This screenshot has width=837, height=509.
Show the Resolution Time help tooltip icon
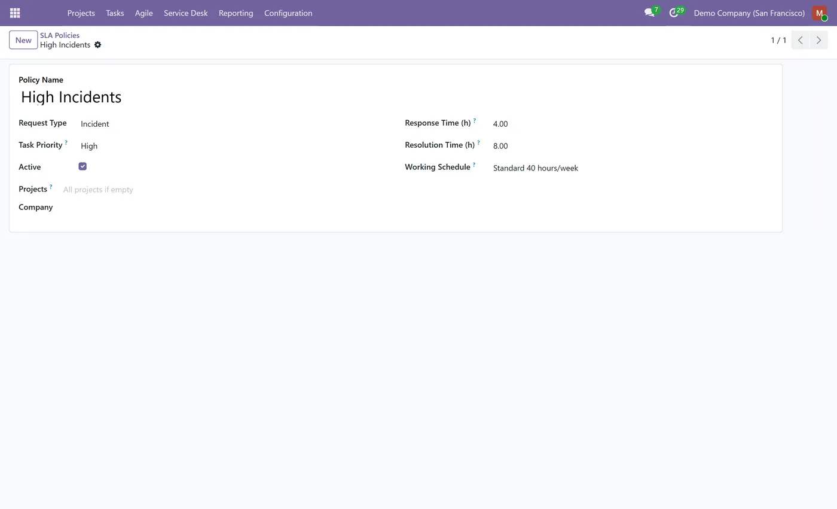click(478, 143)
